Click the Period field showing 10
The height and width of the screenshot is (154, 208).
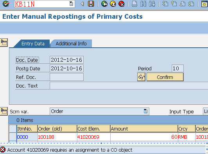[x=178, y=68]
